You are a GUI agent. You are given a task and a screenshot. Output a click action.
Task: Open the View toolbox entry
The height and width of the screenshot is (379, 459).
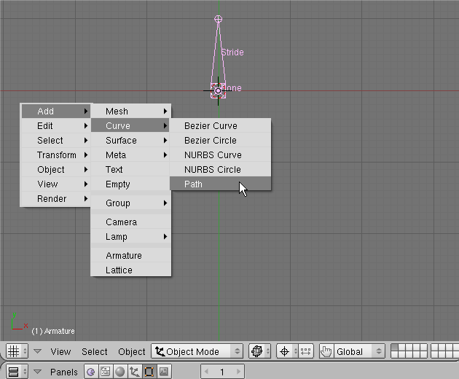click(x=56, y=184)
